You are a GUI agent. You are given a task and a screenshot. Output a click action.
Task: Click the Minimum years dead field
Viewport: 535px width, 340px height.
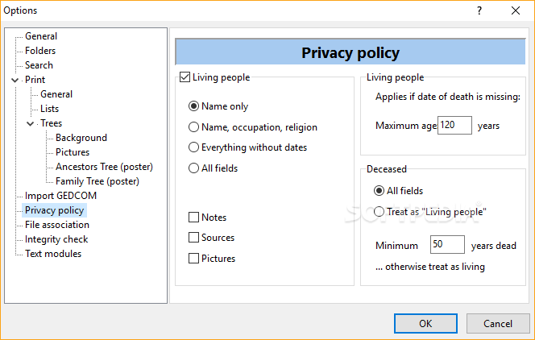pyautogui.click(x=447, y=244)
